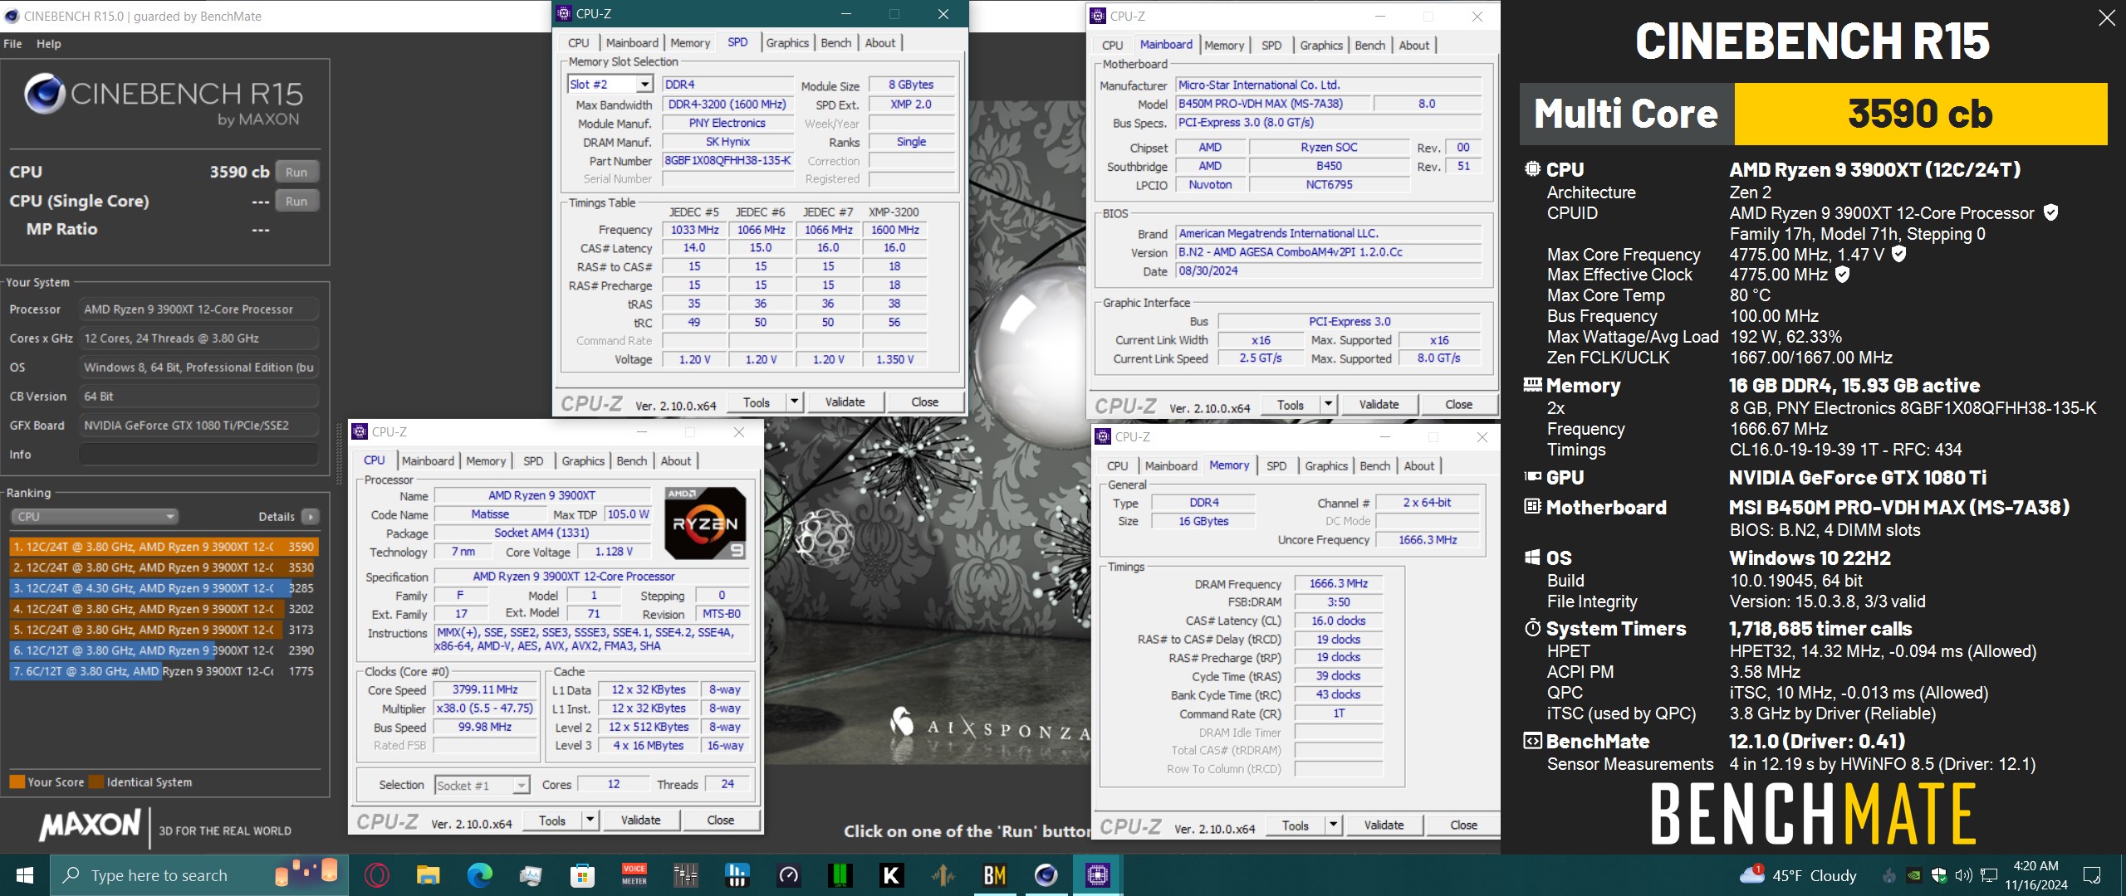This screenshot has height=896, width=2126.
Task: Click the Core Speed 3799.11 MHz value
Action: [x=484, y=689]
